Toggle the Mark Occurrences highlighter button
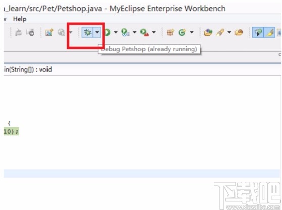The width and height of the screenshot is (282, 210). pos(270,32)
